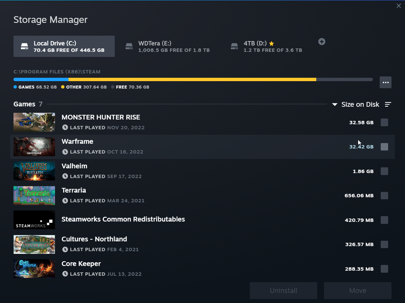The image size is (405, 303).
Task: Open the Size on Disk sort dropdown
Action: [356, 104]
